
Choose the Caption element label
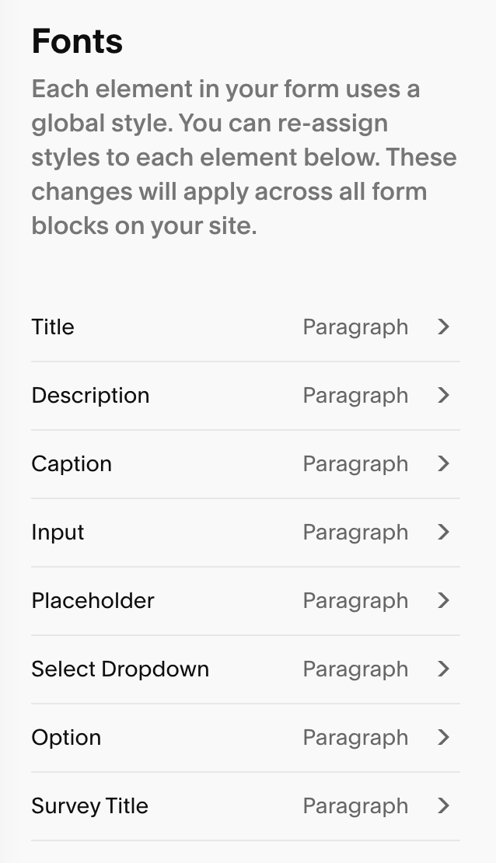pos(72,464)
